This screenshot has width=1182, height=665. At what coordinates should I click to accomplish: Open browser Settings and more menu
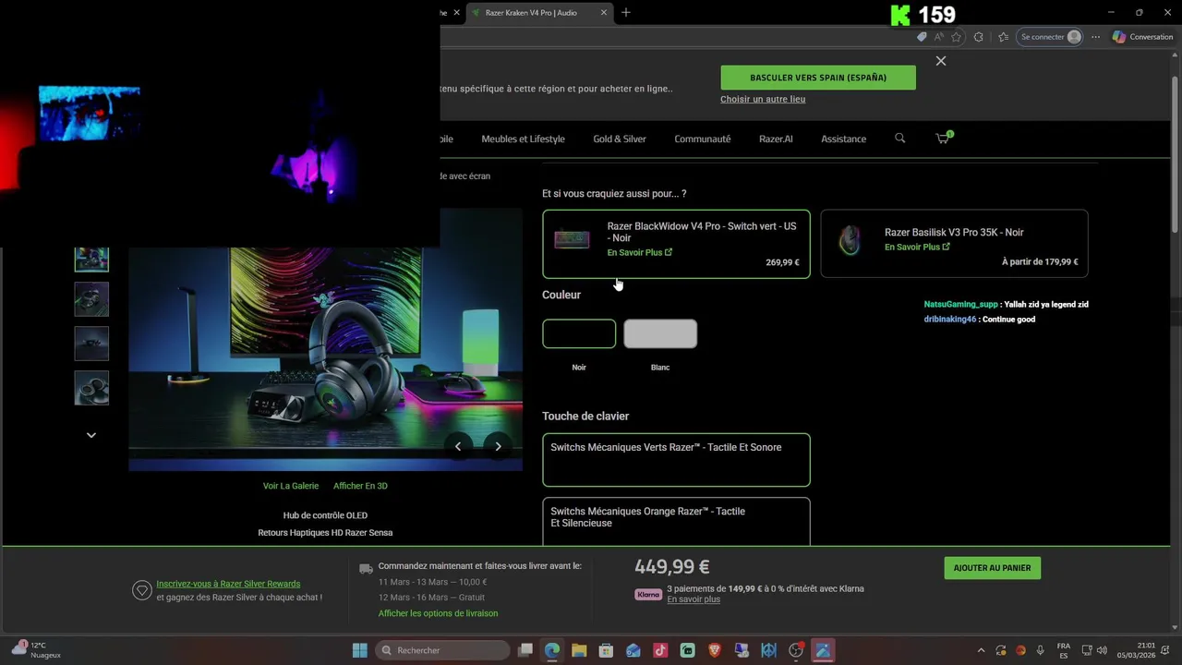click(1096, 37)
